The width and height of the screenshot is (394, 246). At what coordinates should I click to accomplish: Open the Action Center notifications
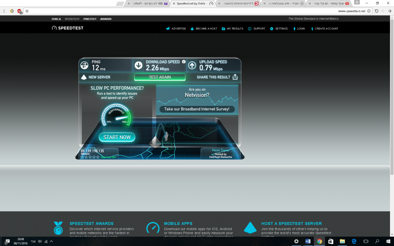click(7, 241)
